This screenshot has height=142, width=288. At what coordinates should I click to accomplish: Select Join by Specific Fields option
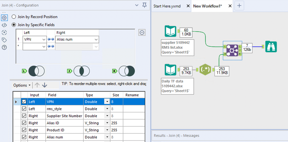pos(14,25)
